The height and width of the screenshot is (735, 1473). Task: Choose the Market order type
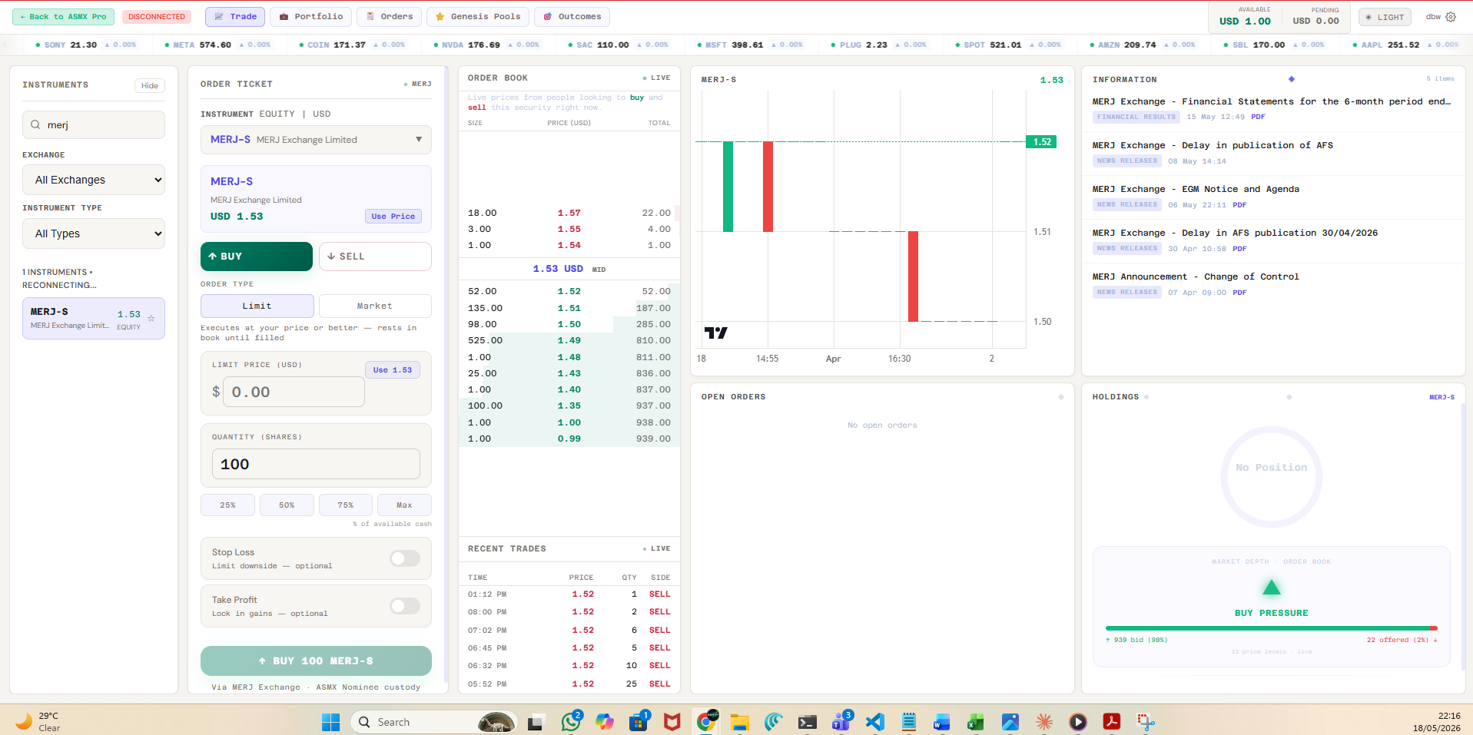375,306
